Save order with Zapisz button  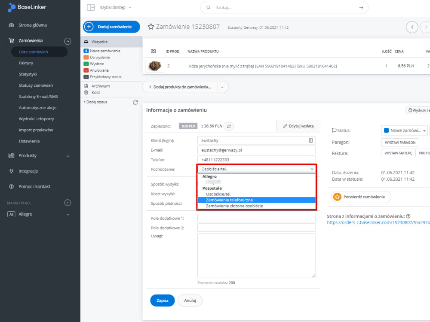(163, 301)
